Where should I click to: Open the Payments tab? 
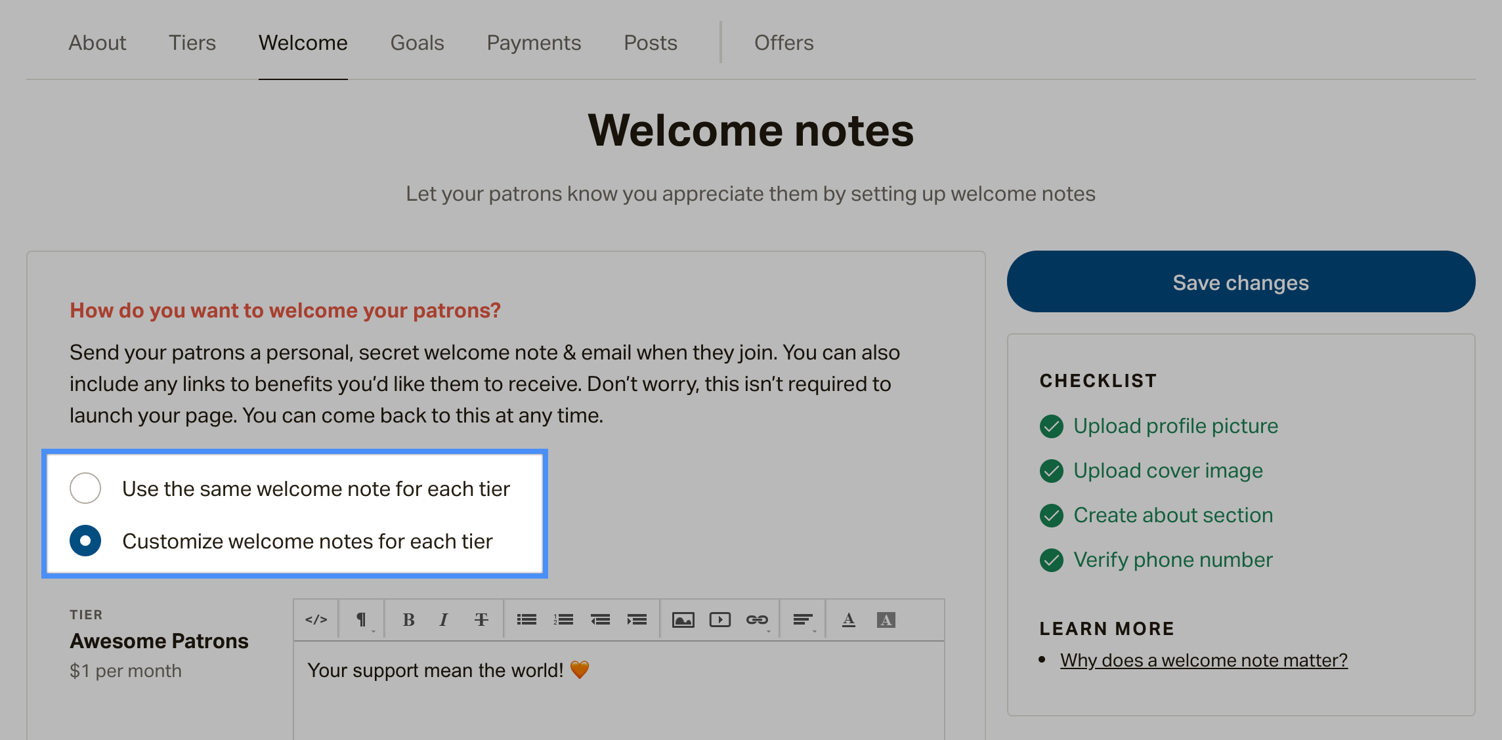[534, 43]
